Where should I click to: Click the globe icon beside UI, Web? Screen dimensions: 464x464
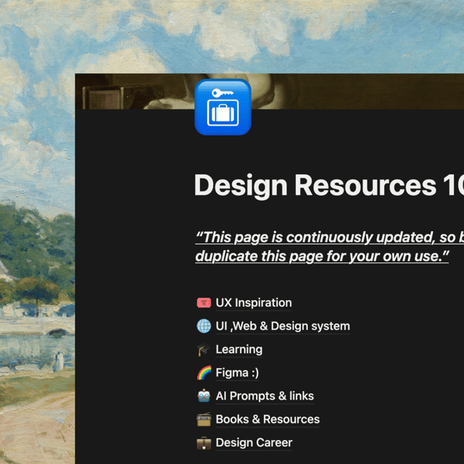point(204,326)
